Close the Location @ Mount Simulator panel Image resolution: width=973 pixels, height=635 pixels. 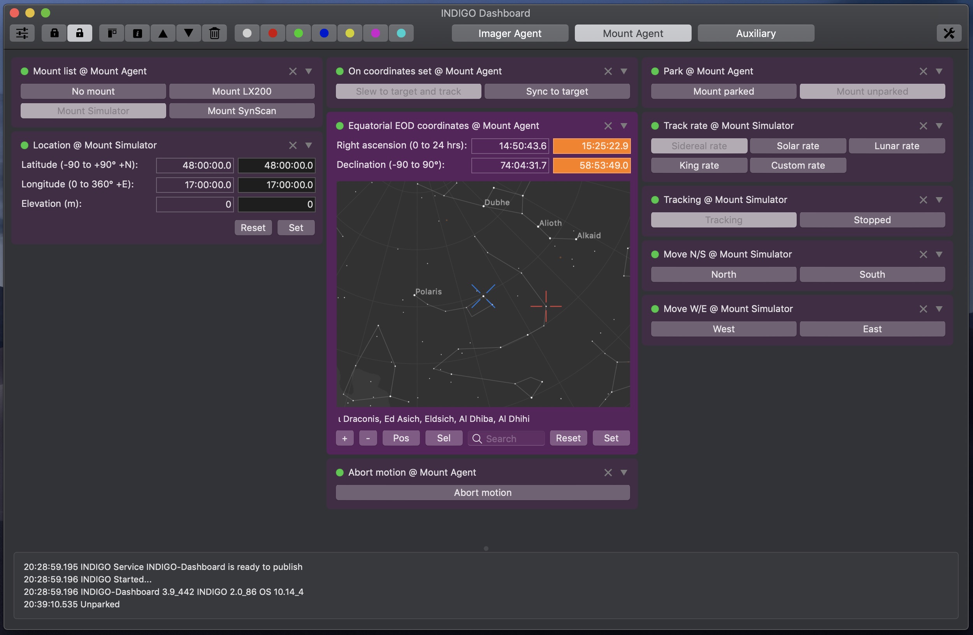(x=293, y=145)
